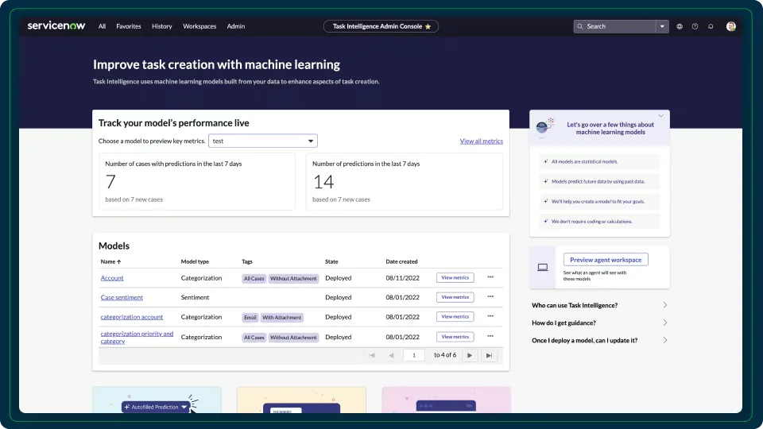The height and width of the screenshot is (429, 763).
Task: Open the Admin menu
Action: click(x=235, y=26)
